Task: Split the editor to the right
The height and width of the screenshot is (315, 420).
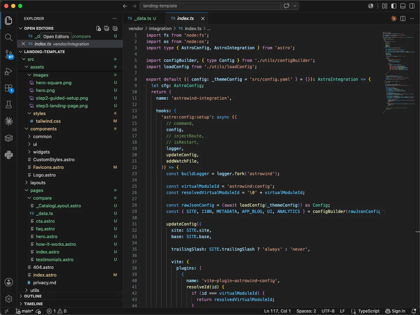Action: [x=403, y=19]
